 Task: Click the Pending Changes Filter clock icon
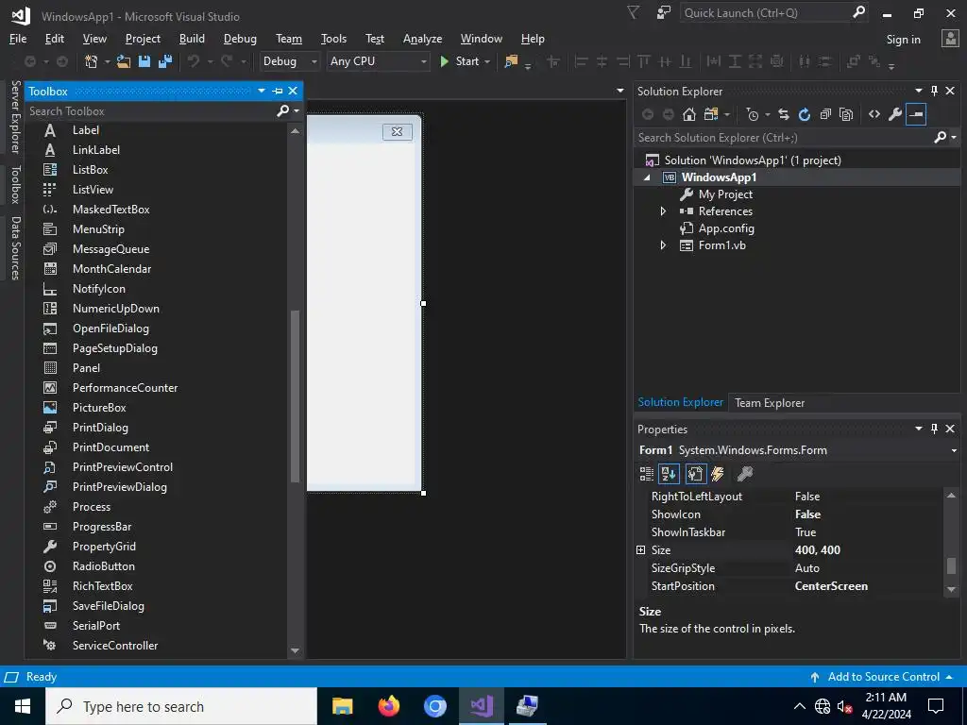[752, 114]
